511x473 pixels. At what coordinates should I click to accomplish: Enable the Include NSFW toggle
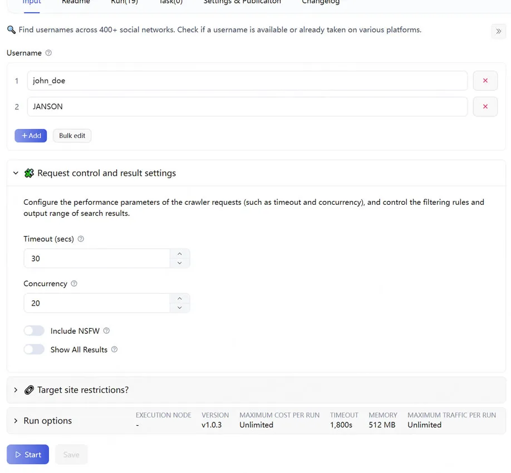tap(34, 331)
